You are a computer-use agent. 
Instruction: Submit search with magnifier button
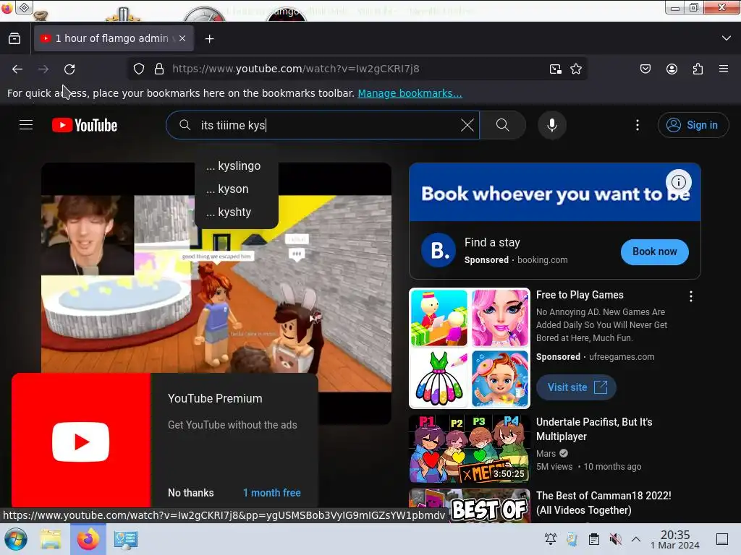[x=503, y=125]
